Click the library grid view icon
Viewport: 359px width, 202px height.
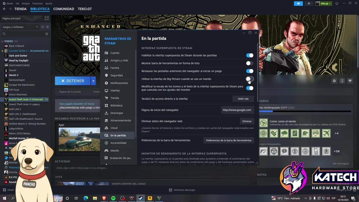pos(47,18)
